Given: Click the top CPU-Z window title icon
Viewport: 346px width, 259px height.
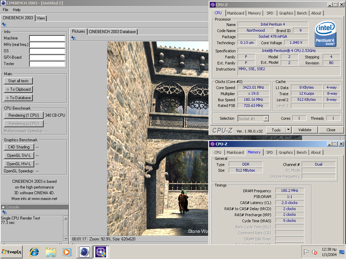Looking at the screenshot, I should point(213,5).
